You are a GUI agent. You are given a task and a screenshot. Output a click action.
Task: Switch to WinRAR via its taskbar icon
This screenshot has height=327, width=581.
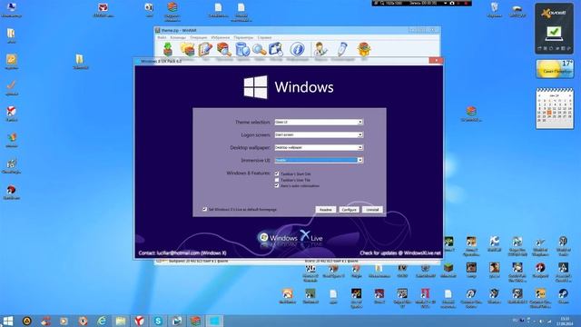click(195, 321)
